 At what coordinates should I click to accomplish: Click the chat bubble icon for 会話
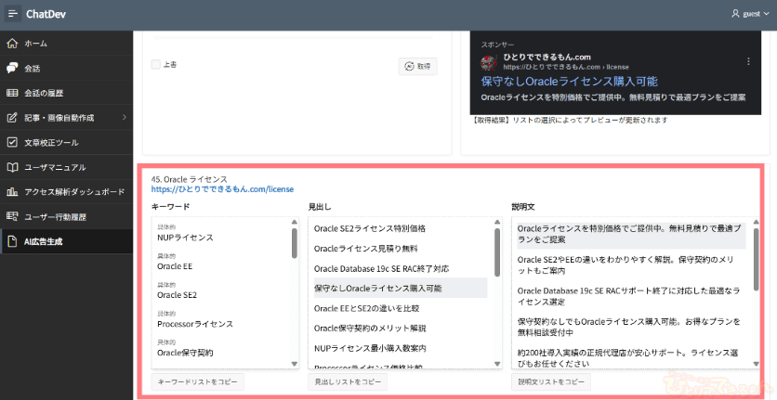point(12,68)
